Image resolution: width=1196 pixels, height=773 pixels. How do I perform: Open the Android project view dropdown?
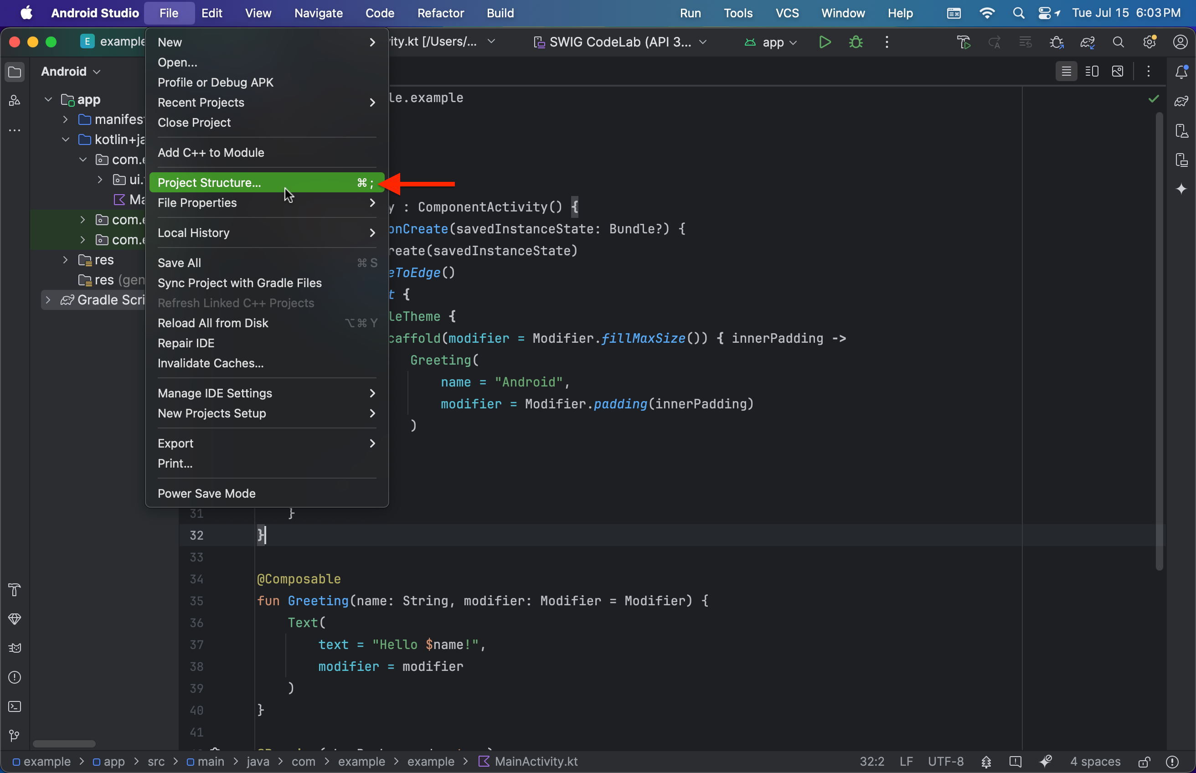(71, 72)
